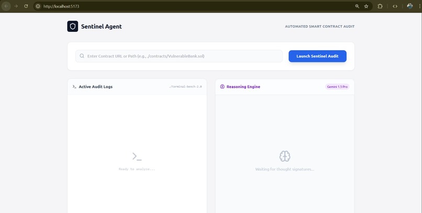The width and height of the screenshot is (422, 213).
Task: Click terminal prompt icon beside Active Audit Logs
Action: pos(74,87)
